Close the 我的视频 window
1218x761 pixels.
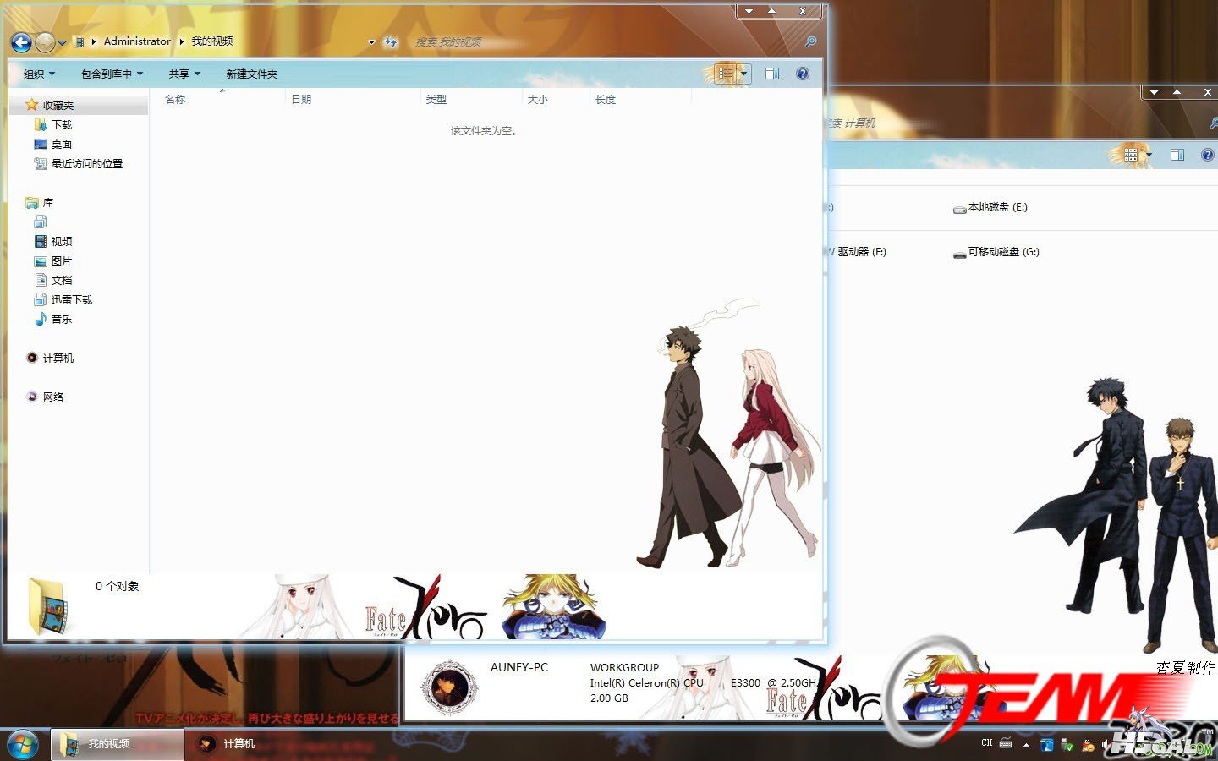803,11
